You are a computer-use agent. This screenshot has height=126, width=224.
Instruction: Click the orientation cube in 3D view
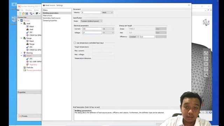[206, 22]
